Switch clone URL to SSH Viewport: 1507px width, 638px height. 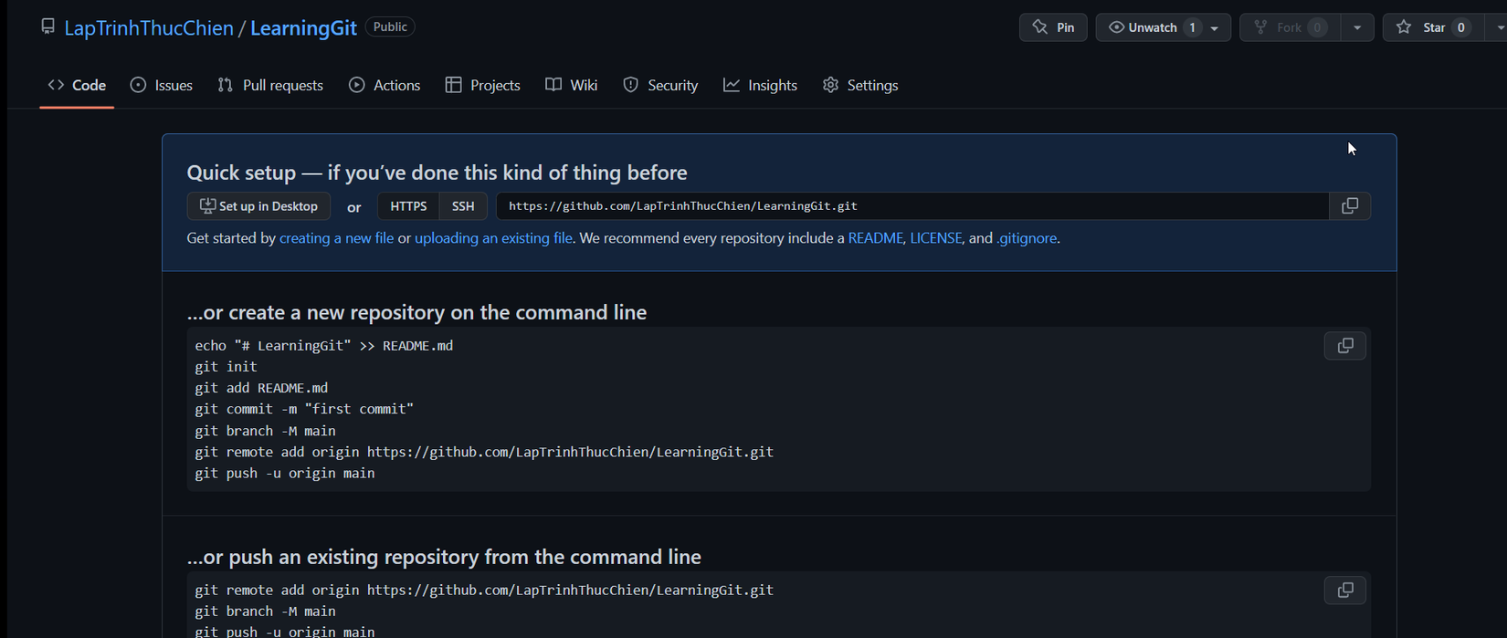click(x=463, y=206)
